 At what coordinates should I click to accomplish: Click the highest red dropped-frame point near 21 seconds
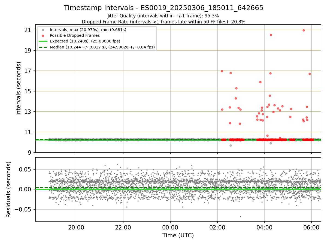(304, 30)
